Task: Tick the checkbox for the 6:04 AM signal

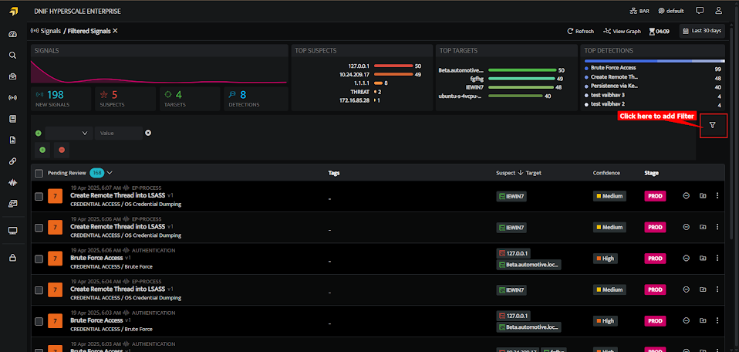Action: tap(39, 290)
